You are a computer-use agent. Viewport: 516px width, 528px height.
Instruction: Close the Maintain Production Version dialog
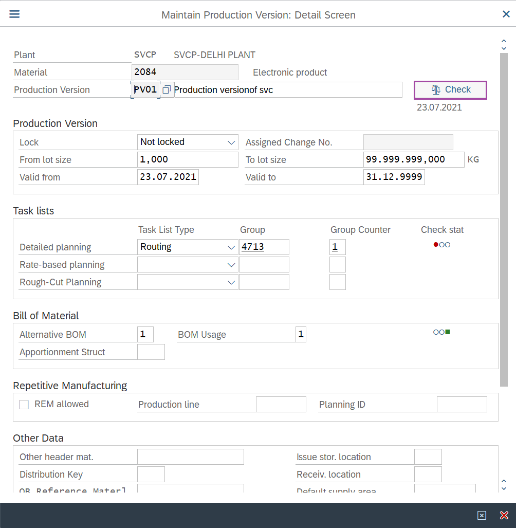click(506, 14)
